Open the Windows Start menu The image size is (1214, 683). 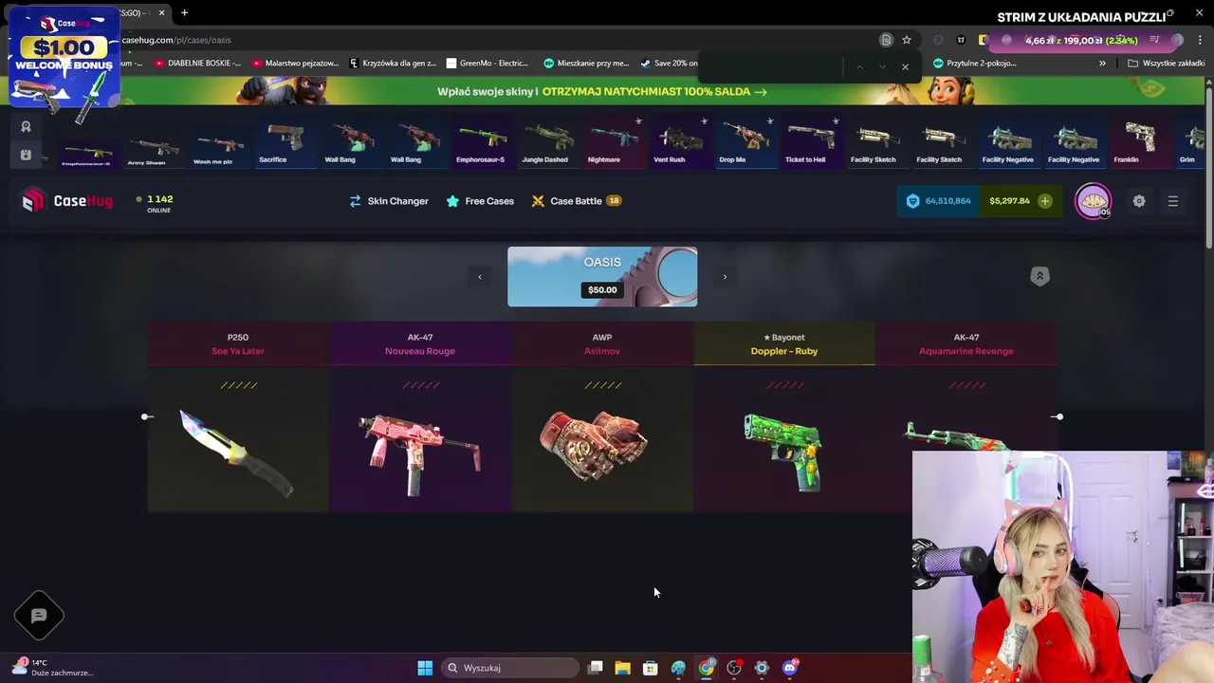click(425, 668)
